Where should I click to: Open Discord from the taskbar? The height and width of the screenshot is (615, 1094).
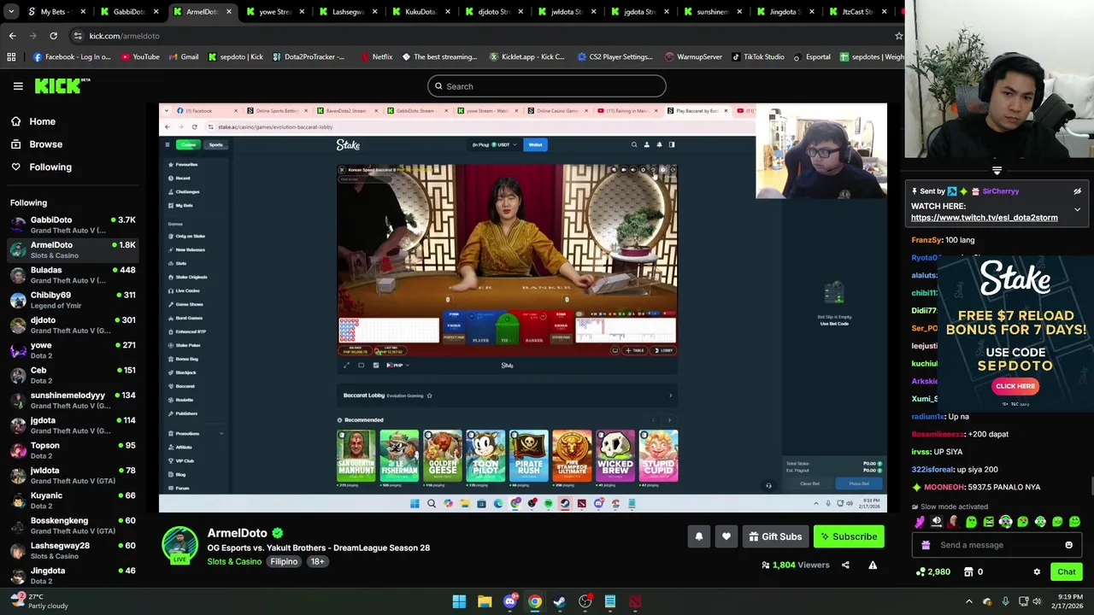(x=509, y=601)
